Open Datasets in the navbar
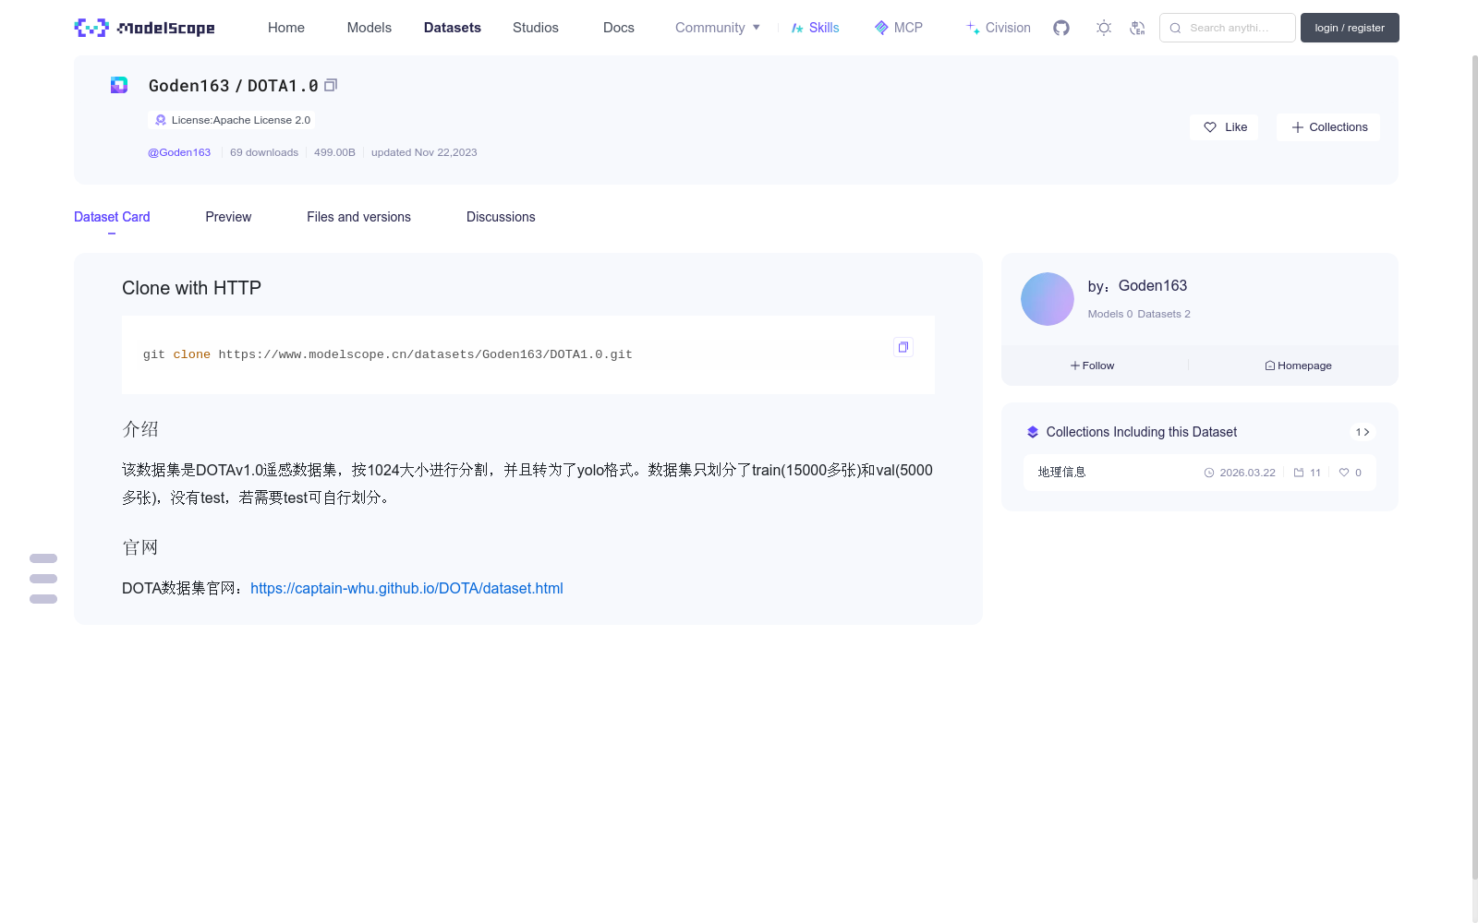 (453, 28)
